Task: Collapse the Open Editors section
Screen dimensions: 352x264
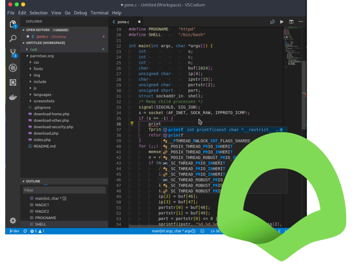Action: [x=23, y=30]
